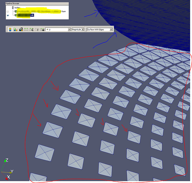Viewport: 192px width, 183px height.
Task: Click the orientation axes Y label
Action: tap(12, 171)
